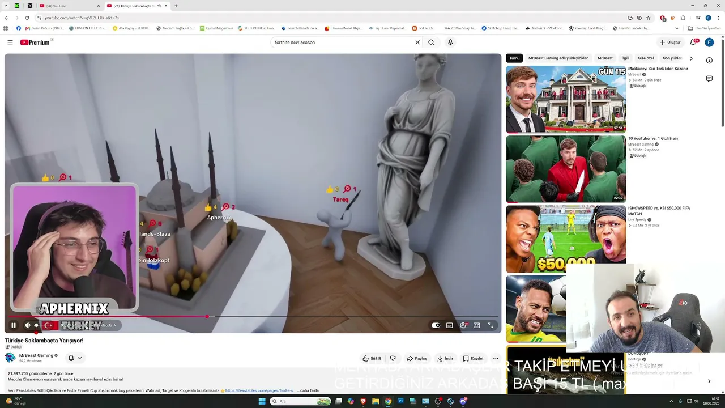The height and width of the screenshot is (408, 725).
Task: Open "ISHOWSPEED vs. KSI $50,000 FIFA MATCH" title
Action: tap(659, 211)
